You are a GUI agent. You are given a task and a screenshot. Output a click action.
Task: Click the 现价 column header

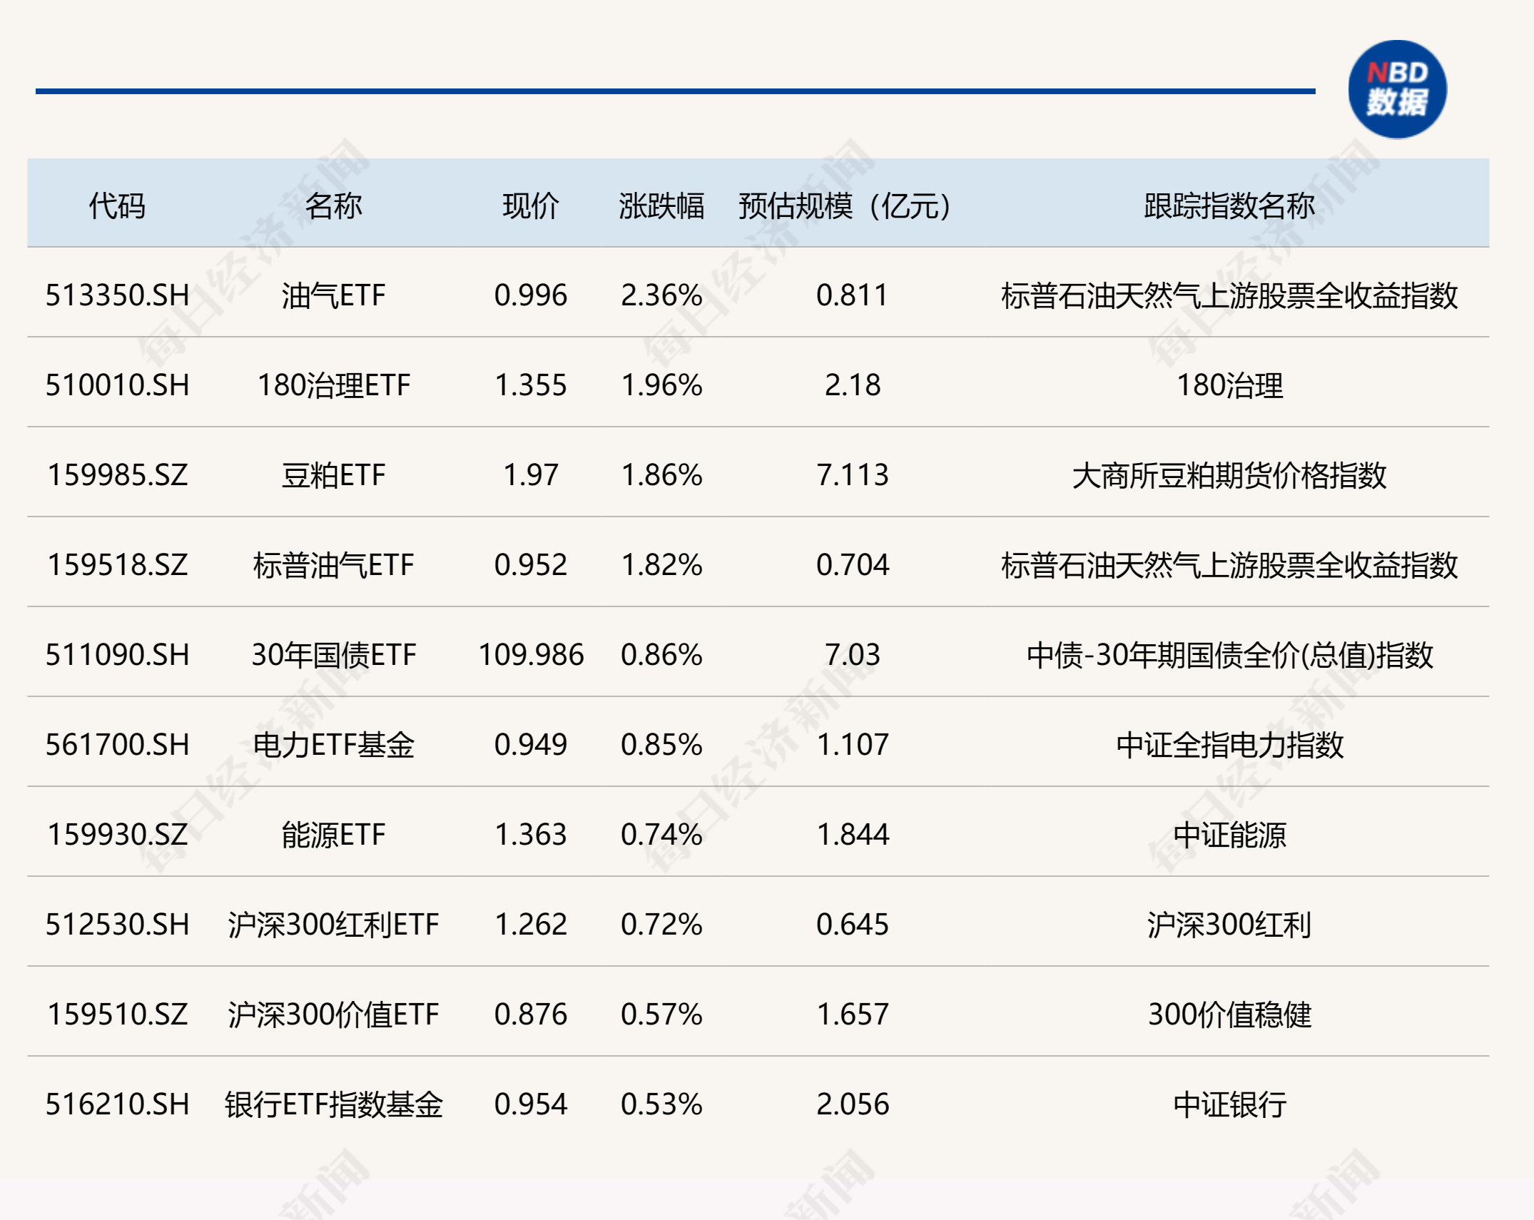pos(530,206)
